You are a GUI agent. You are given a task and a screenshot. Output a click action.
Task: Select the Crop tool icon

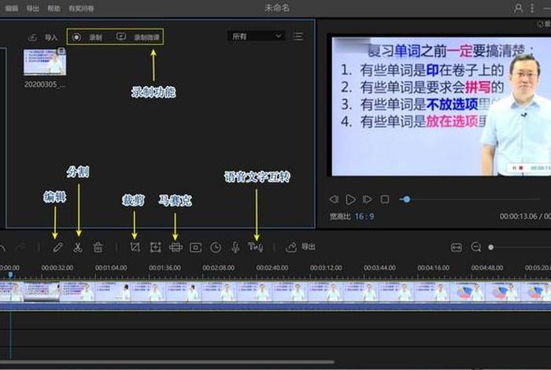(x=135, y=247)
